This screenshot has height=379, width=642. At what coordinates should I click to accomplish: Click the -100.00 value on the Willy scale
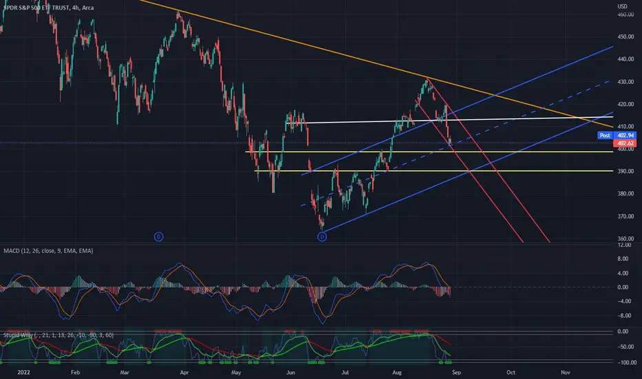627,362
